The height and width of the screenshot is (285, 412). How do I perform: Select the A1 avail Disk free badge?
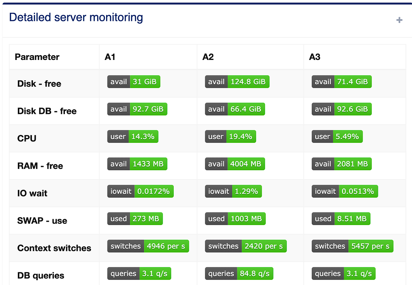pyautogui.click(x=134, y=82)
